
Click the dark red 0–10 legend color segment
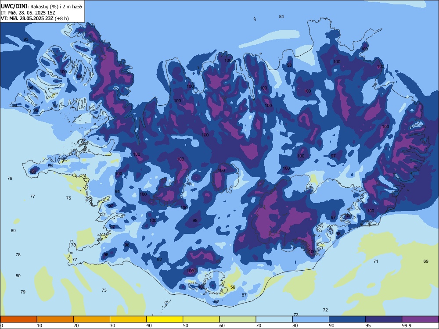click(x=18, y=319)
